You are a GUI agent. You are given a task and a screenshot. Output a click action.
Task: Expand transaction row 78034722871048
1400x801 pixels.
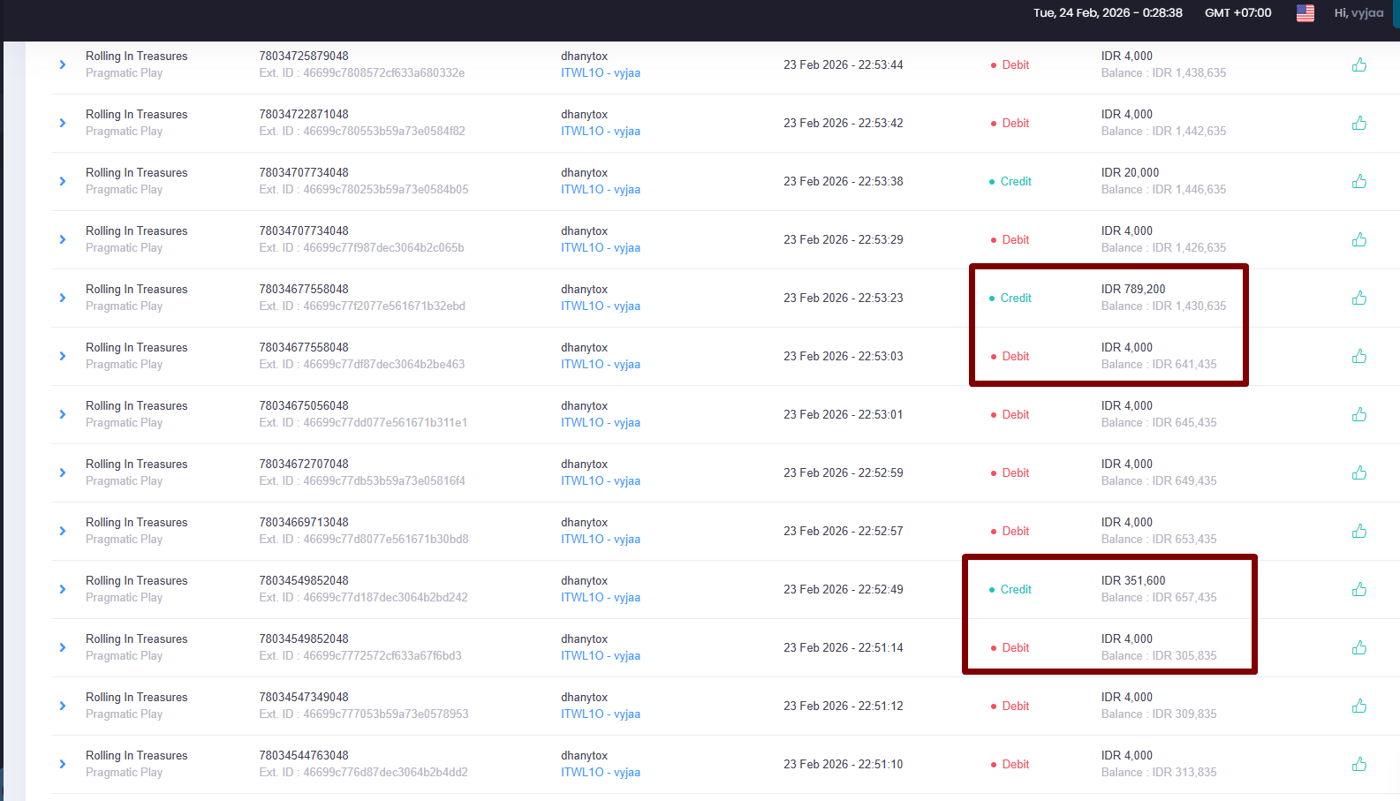[63, 123]
